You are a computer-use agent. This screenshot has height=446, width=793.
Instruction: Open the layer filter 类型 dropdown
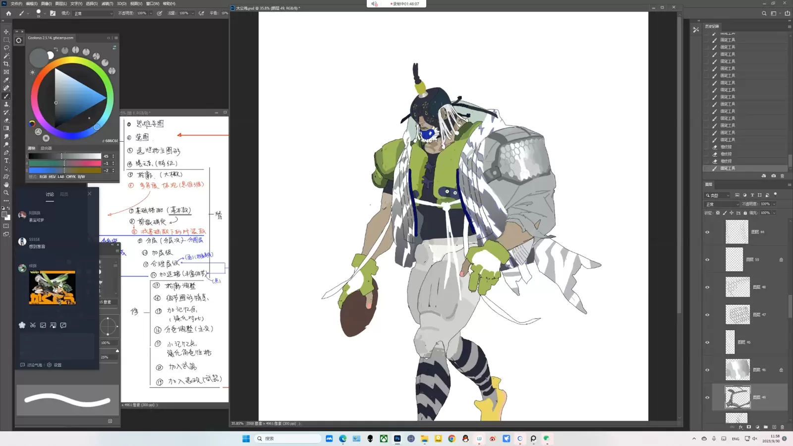tap(718, 195)
